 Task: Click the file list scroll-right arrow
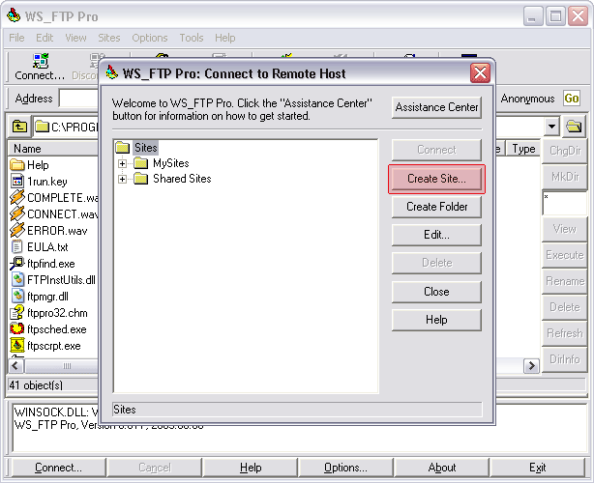coord(531,366)
